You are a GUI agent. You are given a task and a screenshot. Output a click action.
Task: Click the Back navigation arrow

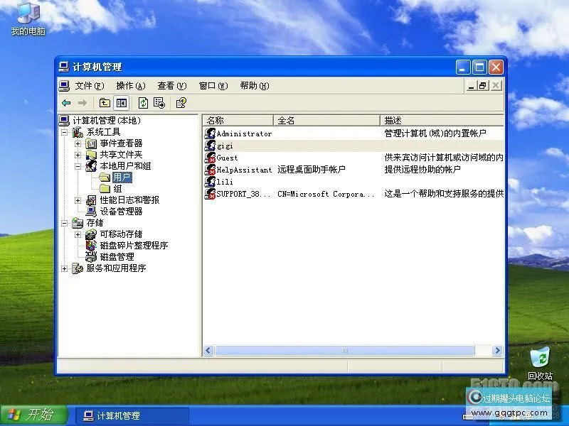click(x=68, y=102)
